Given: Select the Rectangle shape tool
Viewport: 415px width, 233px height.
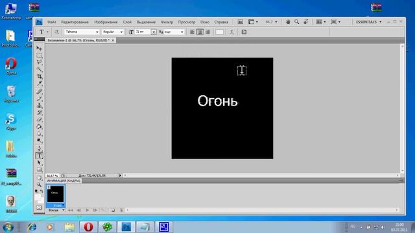Looking at the screenshot, I should 39,170.
